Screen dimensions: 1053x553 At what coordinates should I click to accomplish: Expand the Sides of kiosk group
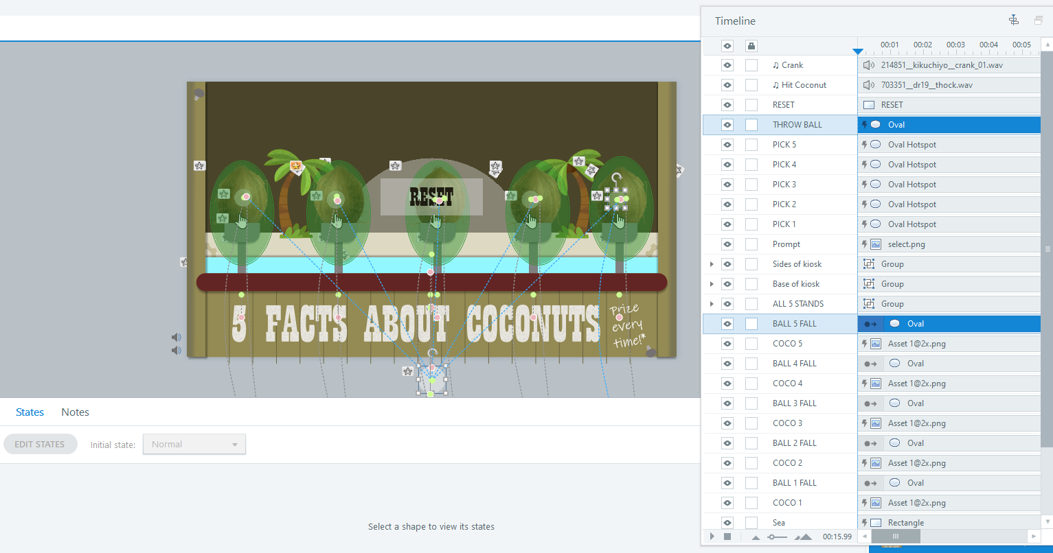click(x=712, y=264)
